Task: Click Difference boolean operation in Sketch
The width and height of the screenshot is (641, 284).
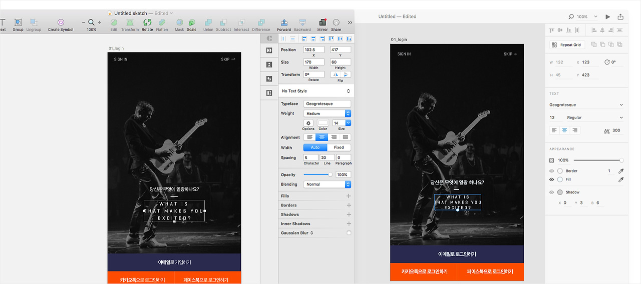Action: (261, 24)
